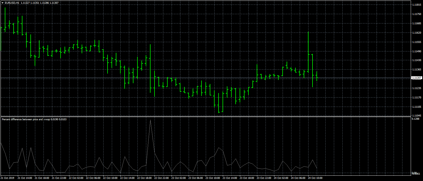Click the 21 Oct 22:00 time label
This screenshot has height=181, width=423.
click(x=59, y=178)
